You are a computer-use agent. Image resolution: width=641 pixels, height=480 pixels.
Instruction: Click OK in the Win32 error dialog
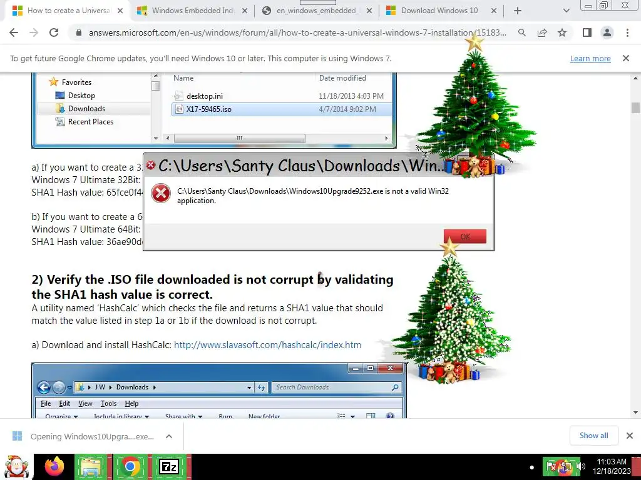pos(465,236)
